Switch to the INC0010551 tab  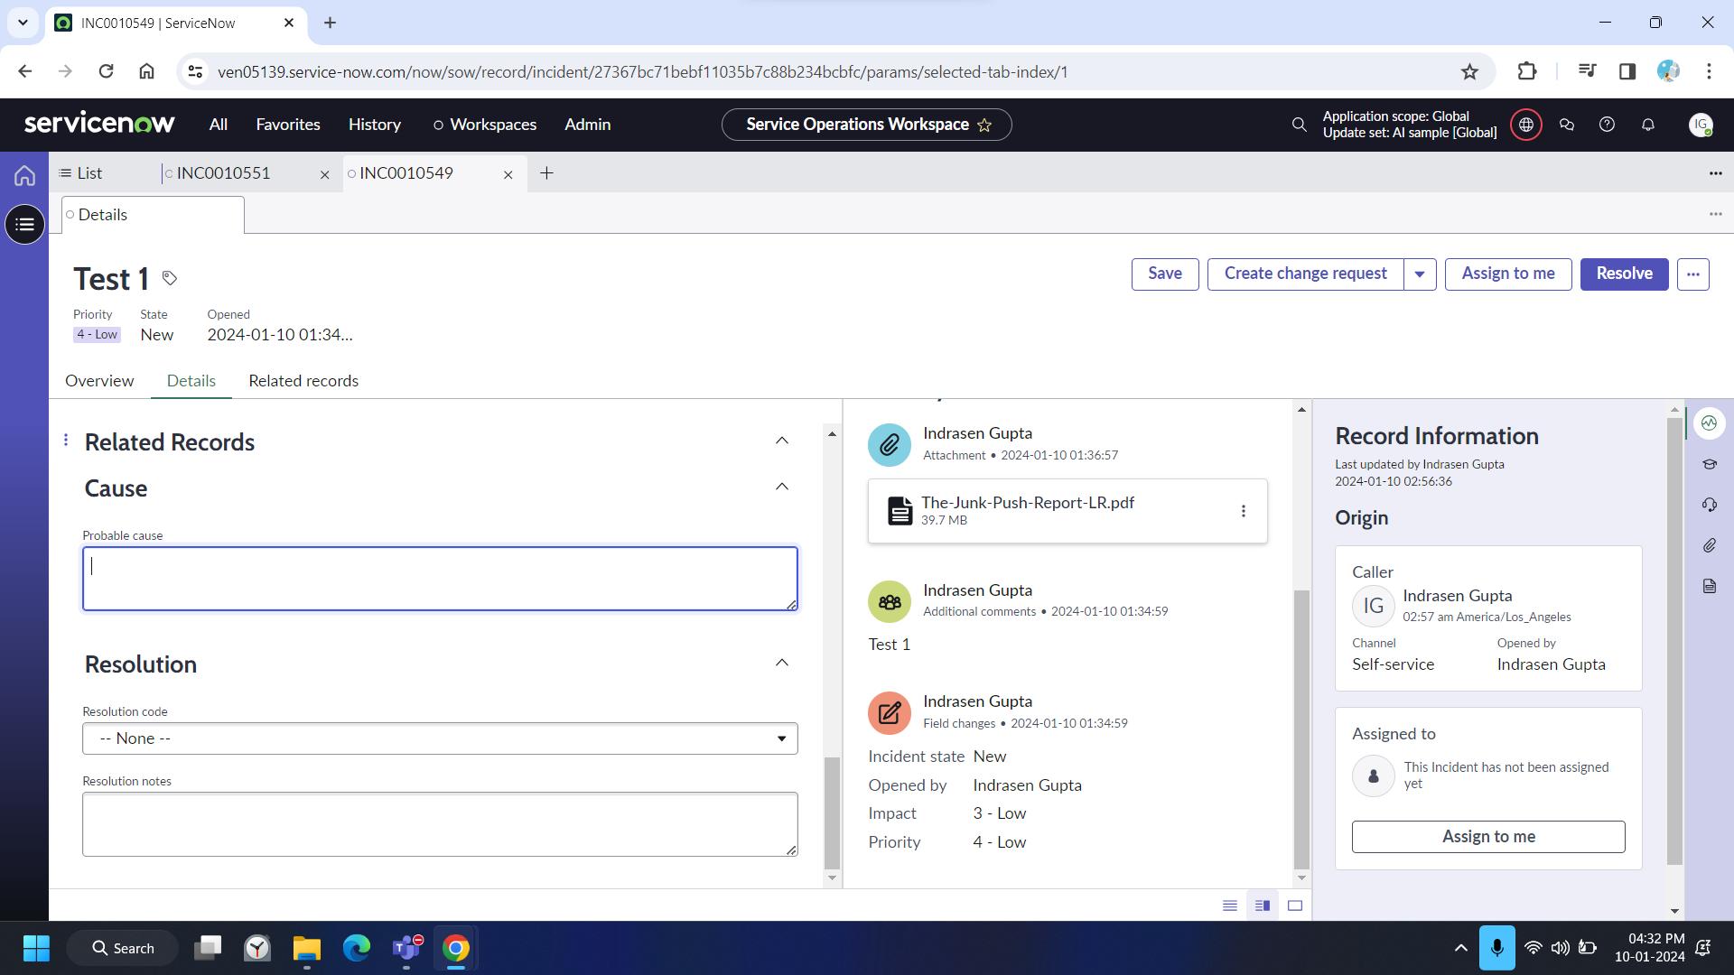(x=224, y=173)
